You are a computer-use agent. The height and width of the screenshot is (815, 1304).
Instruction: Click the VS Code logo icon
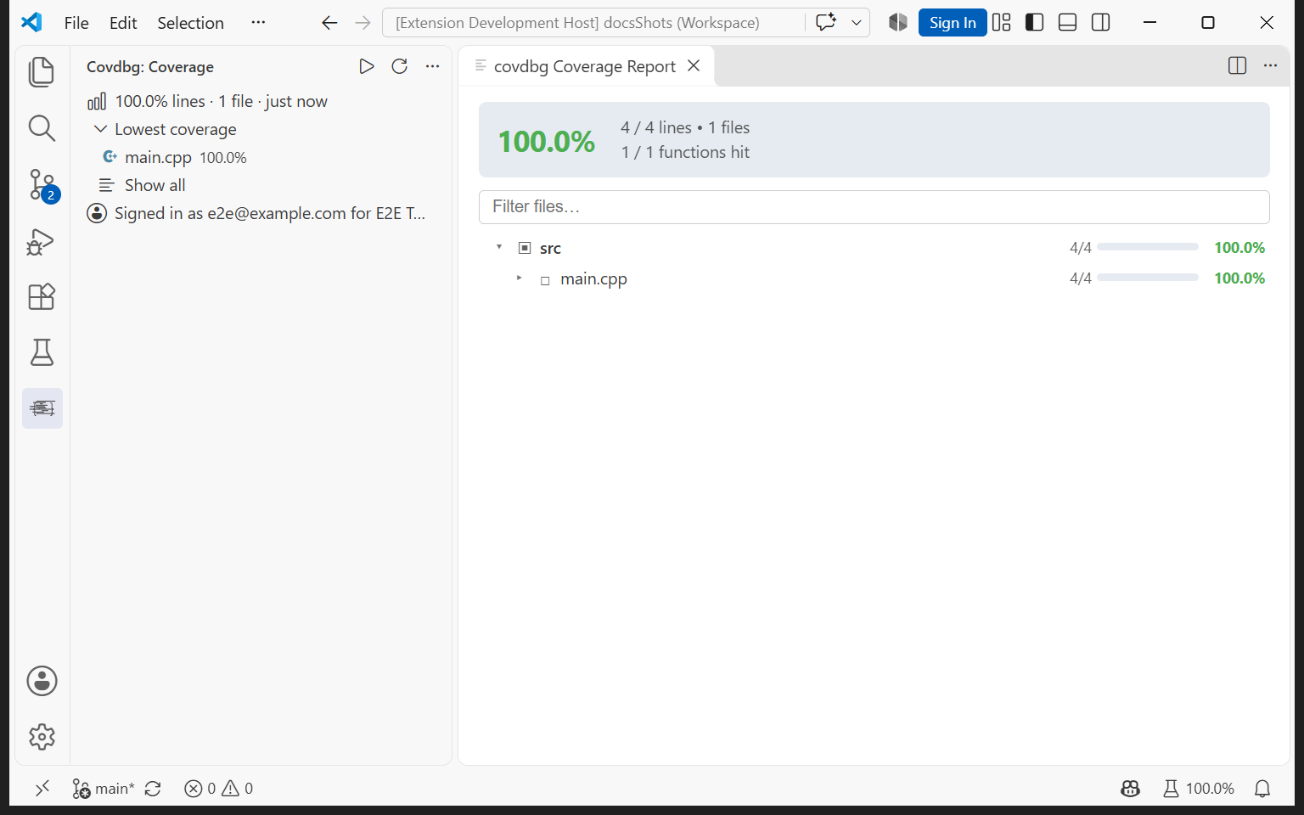coord(31,23)
